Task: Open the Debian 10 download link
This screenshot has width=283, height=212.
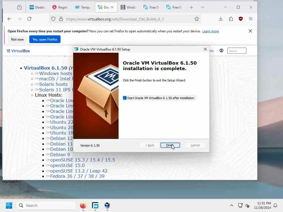Action: [x=61, y=149]
